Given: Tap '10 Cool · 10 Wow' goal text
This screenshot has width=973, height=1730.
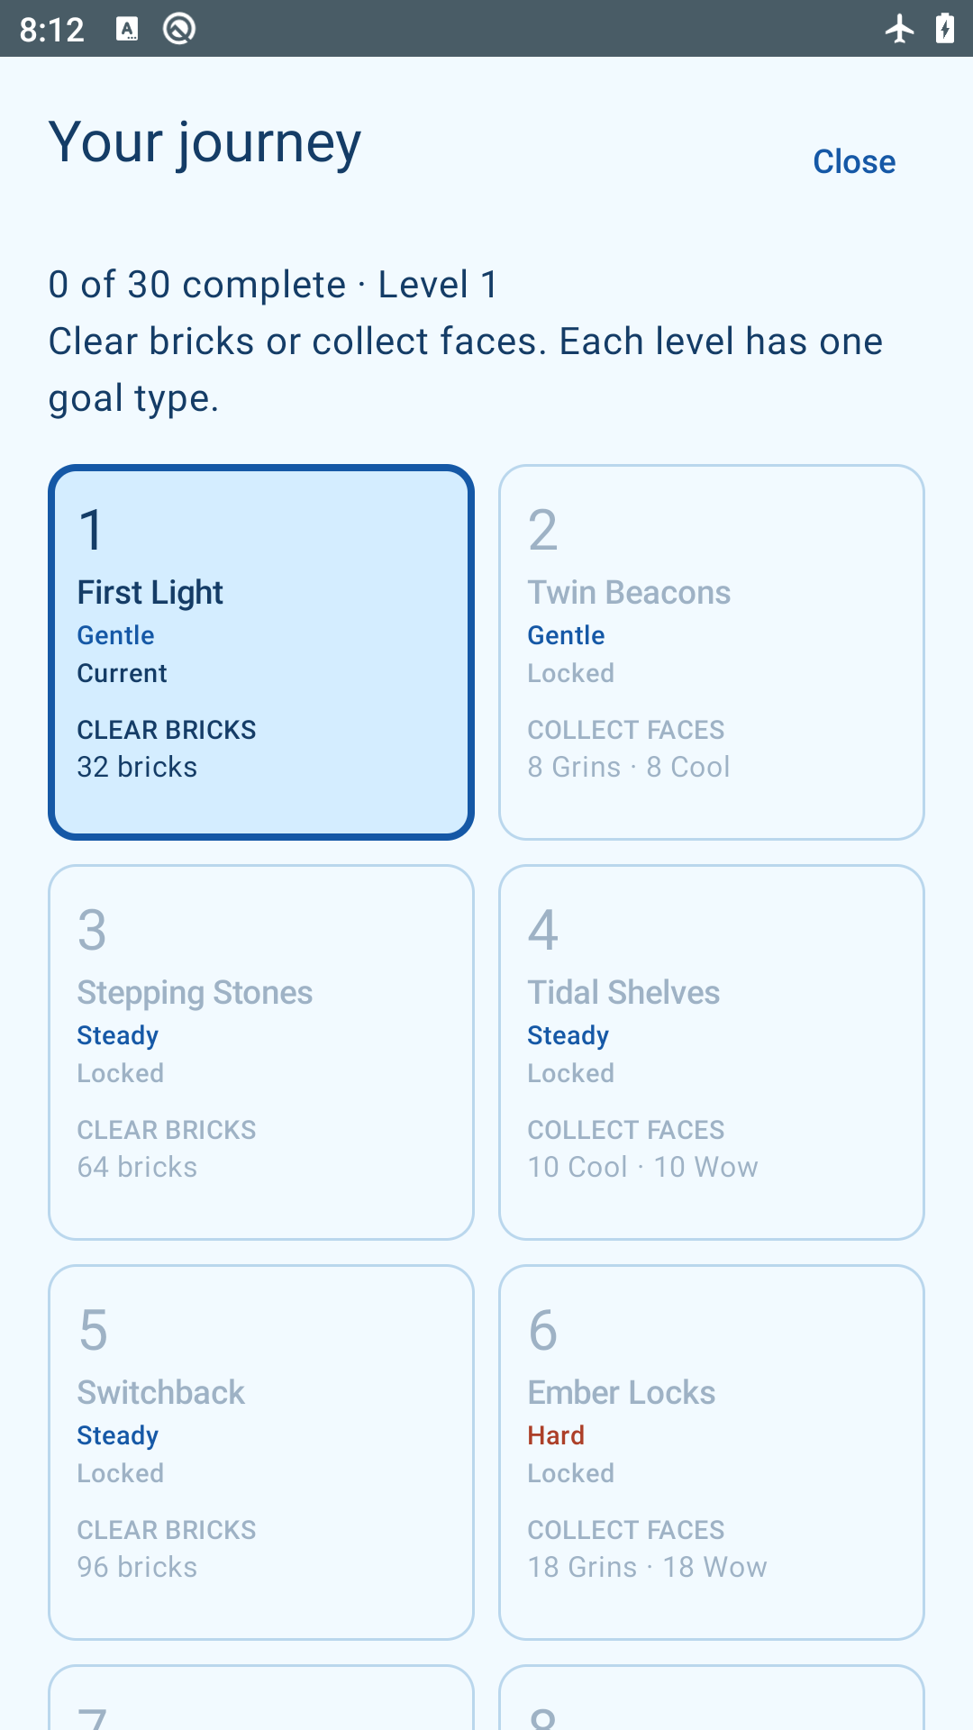Looking at the screenshot, I should (x=642, y=1167).
